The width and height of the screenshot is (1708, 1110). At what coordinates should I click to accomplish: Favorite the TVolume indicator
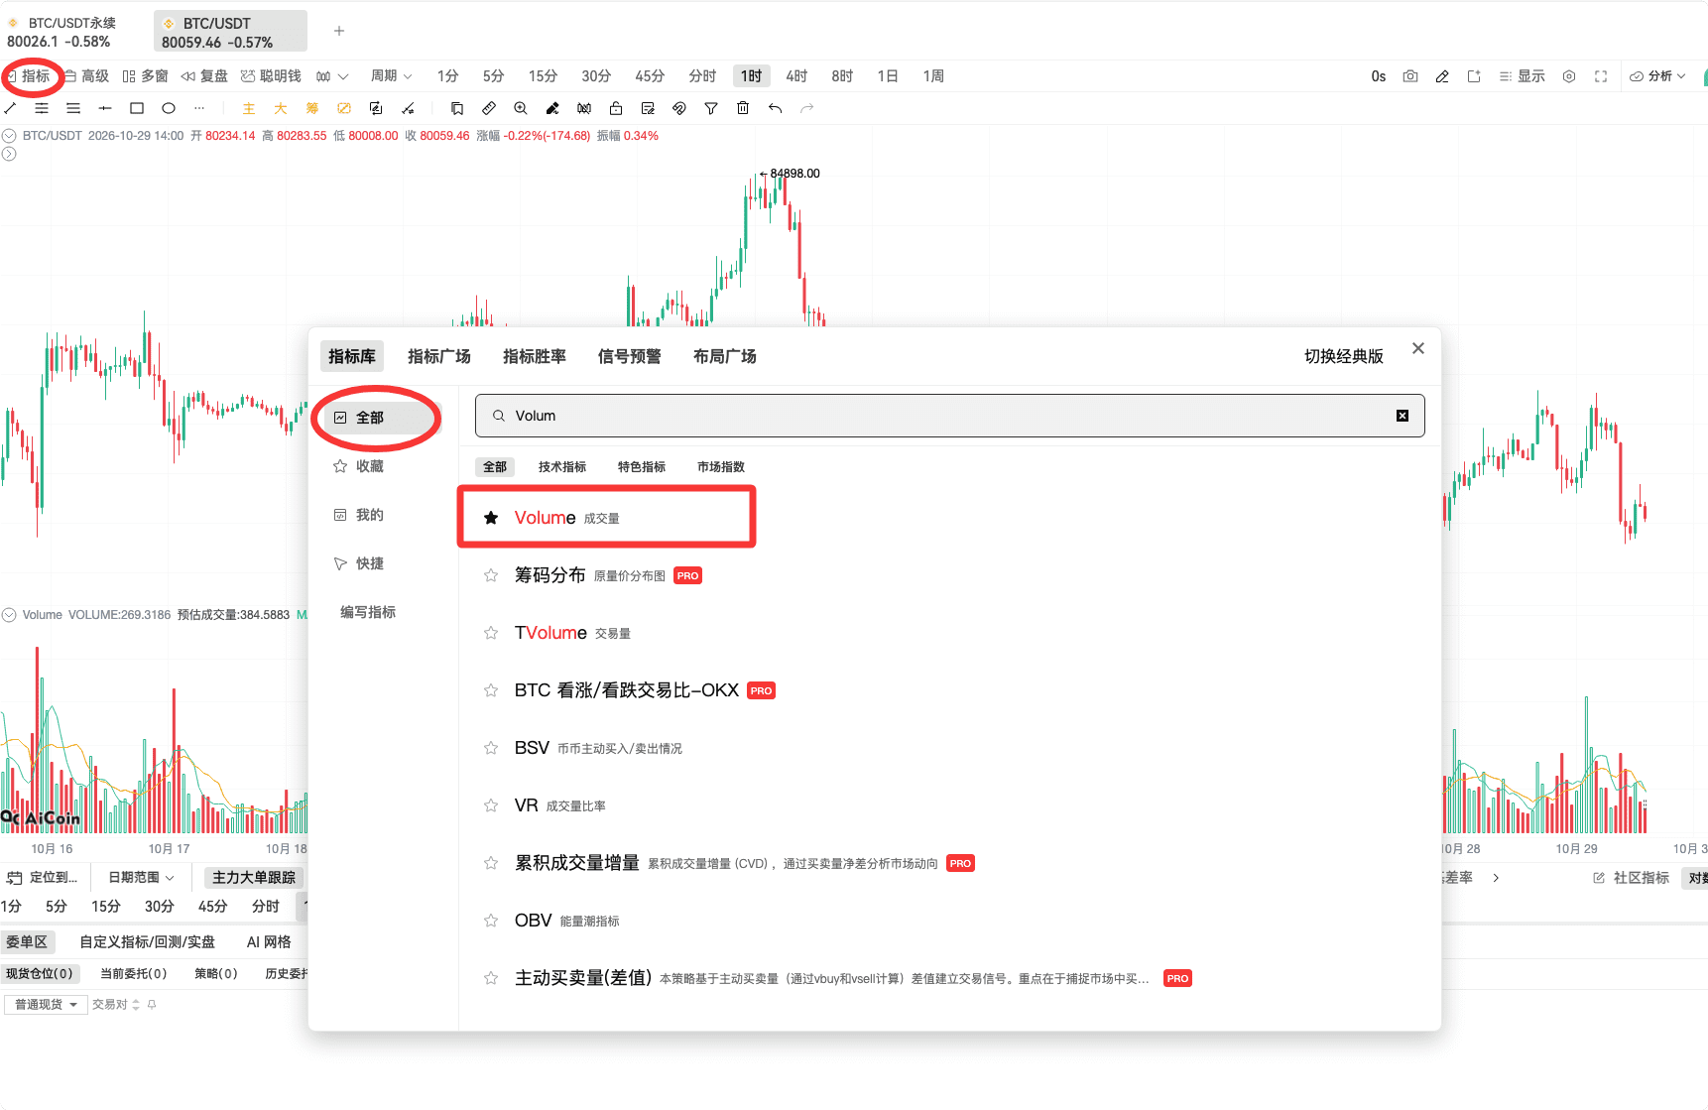[491, 633]
